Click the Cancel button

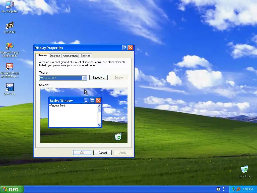click(102, 153)
